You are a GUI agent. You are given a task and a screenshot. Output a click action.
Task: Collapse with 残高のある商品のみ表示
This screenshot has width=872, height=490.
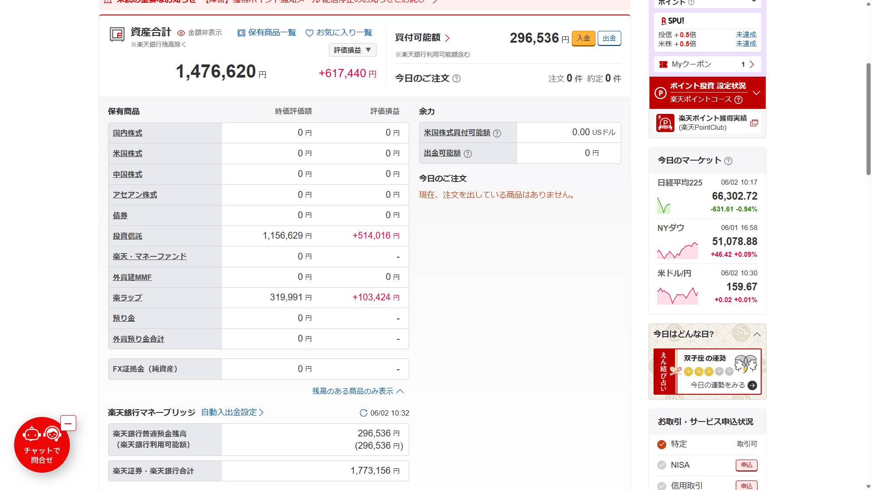[x=358, y=391]
